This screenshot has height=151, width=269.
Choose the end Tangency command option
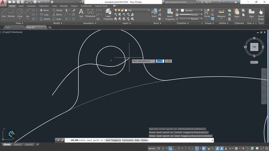click(113, 140)
